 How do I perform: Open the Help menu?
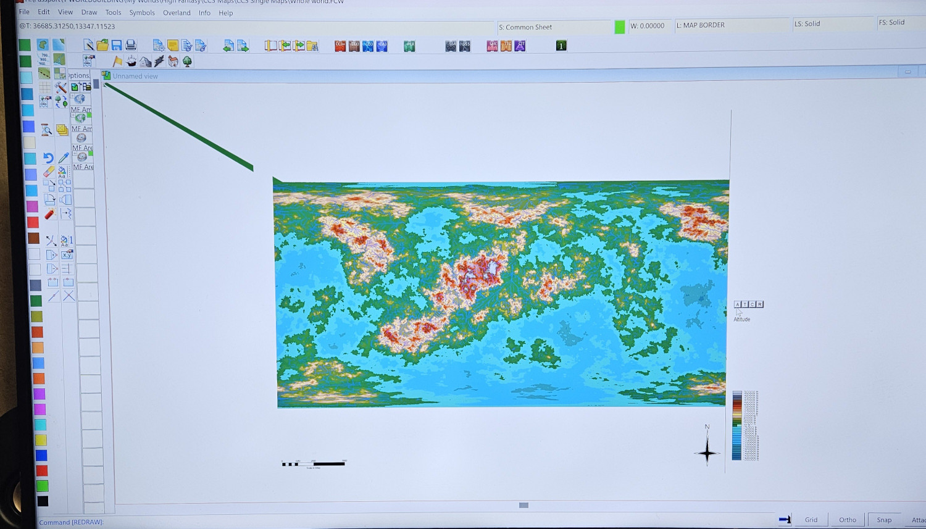(226, 12)
